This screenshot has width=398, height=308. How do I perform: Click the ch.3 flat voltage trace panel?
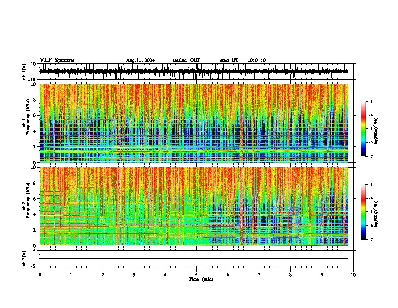tap(196, 258)
